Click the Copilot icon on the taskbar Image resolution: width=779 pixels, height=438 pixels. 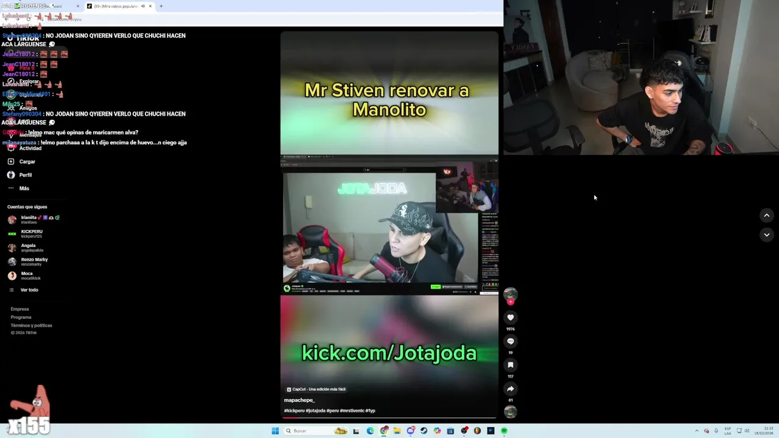pos(437,431)
